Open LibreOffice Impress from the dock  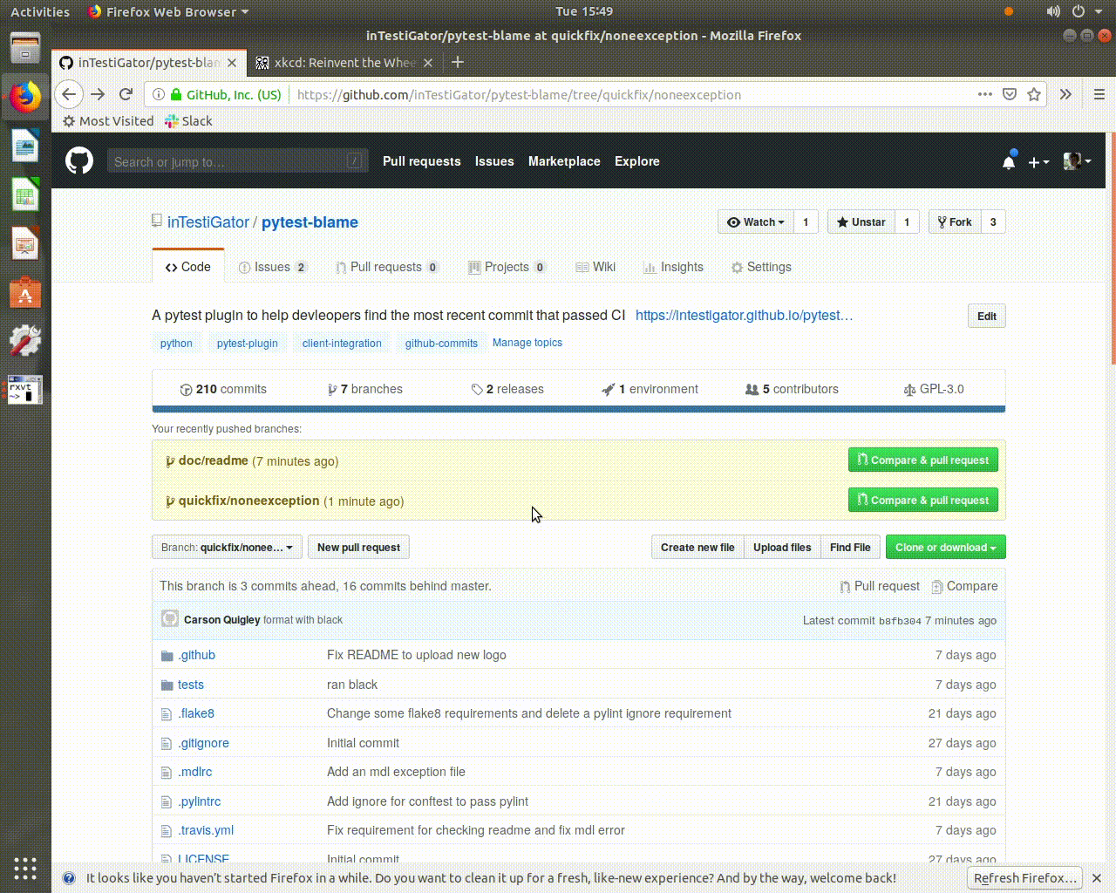point(25,243)
